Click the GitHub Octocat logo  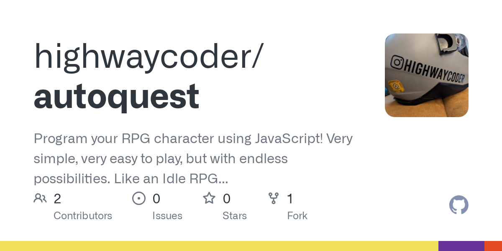(x=458, y=205)
